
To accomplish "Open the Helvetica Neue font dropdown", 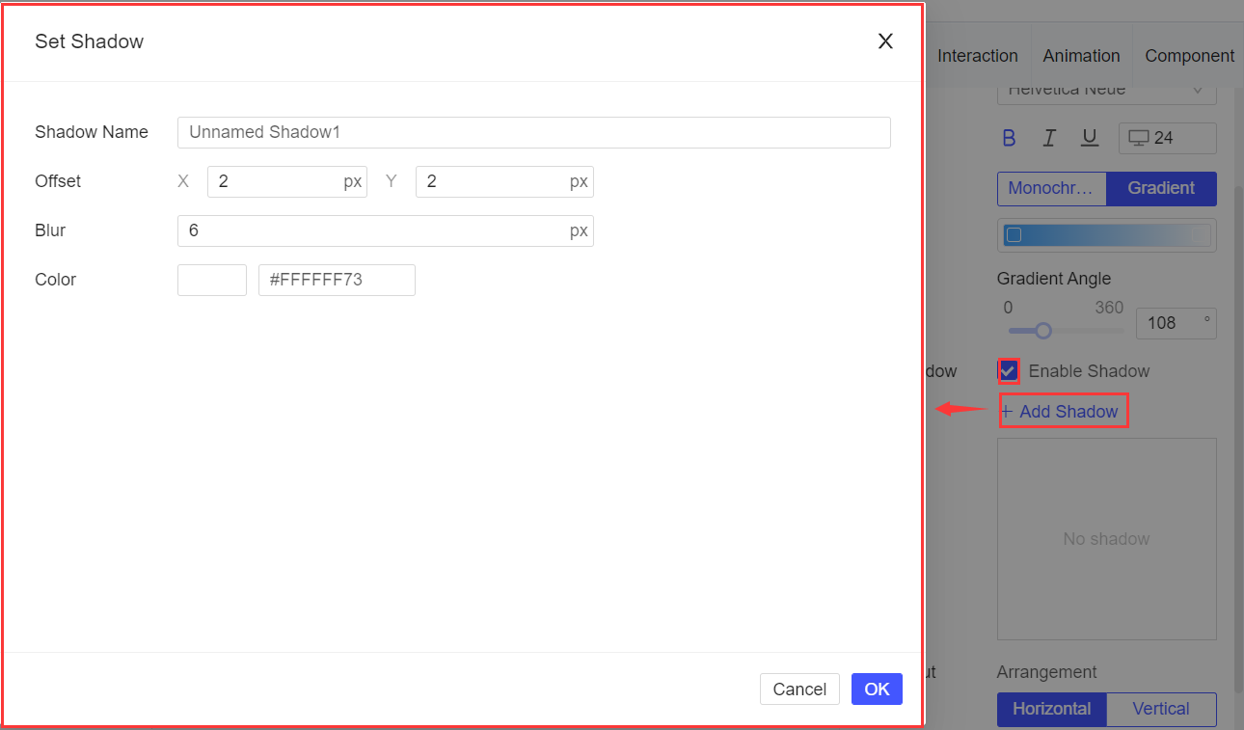I will pos(1106,89).
